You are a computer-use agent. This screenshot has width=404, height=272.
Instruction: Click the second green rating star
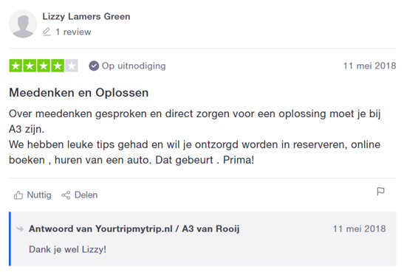pos(30,66)
